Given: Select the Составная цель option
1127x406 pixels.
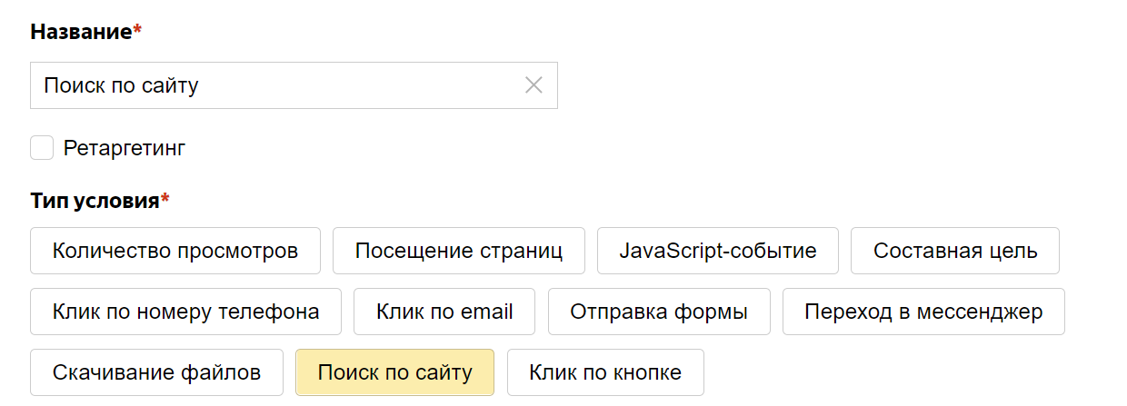Looking at the screenshot, I should coord(955,251).
